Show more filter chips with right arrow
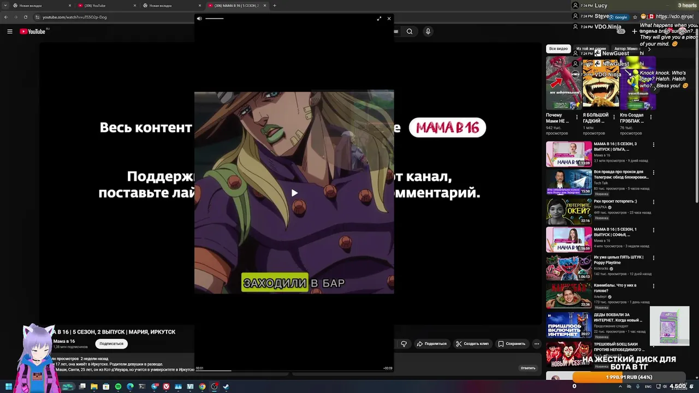This screenshot has width=699, height=393. [649, 49]
